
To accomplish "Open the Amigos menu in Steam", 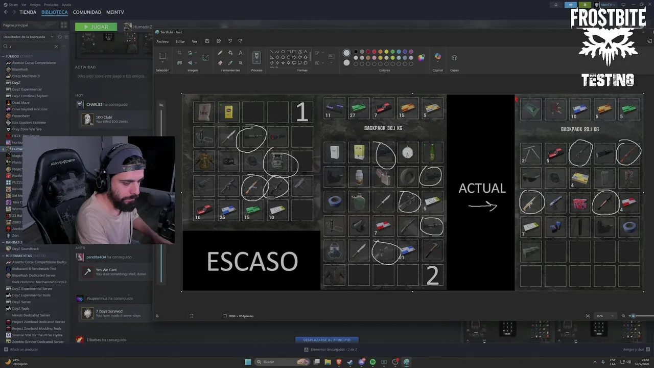I will (x=35, y=5).
